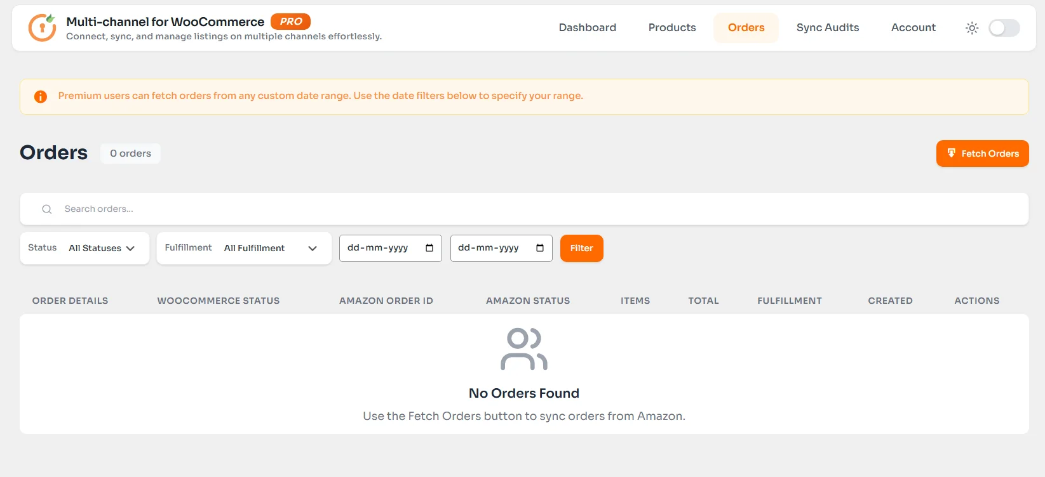Click the Premium users notice text
1045x477 pixels.
click(321, 96)
